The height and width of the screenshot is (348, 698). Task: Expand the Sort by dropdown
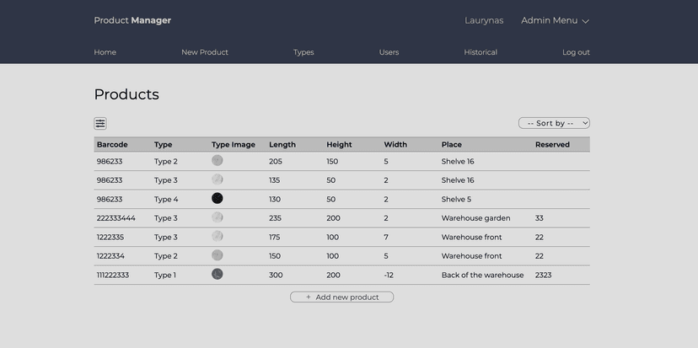[554, 123]
